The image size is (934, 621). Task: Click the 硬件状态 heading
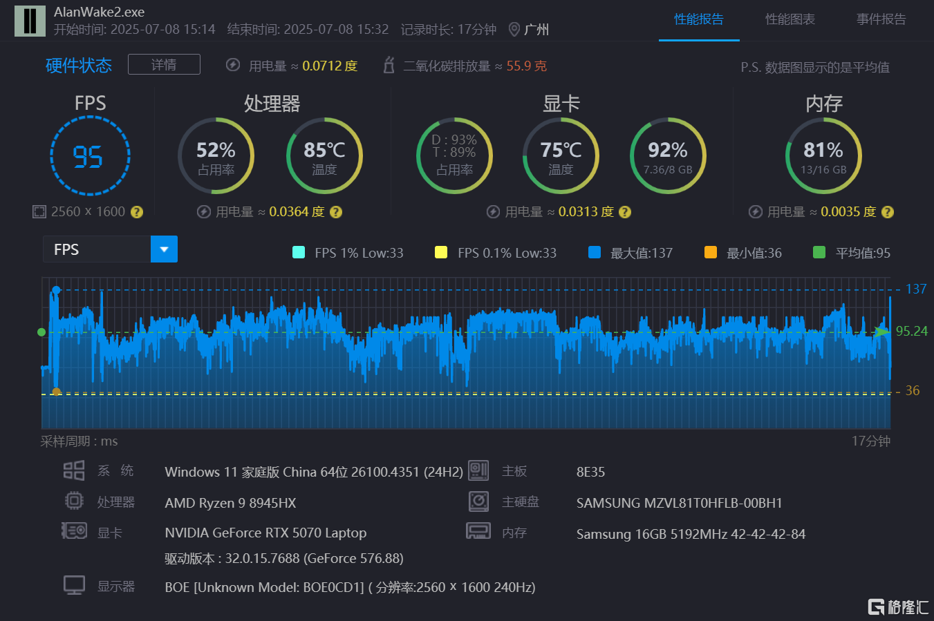click(79, 66)
